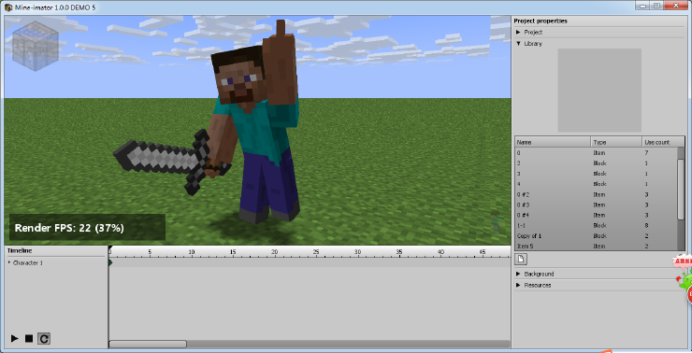Screen dimensions: 692x353
Task: Toggle the loop playback button
Action: pyautogui.click(x=44, y=338)
